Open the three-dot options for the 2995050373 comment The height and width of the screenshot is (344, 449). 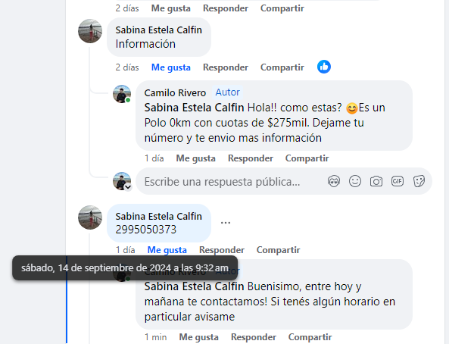coord(226,223)
